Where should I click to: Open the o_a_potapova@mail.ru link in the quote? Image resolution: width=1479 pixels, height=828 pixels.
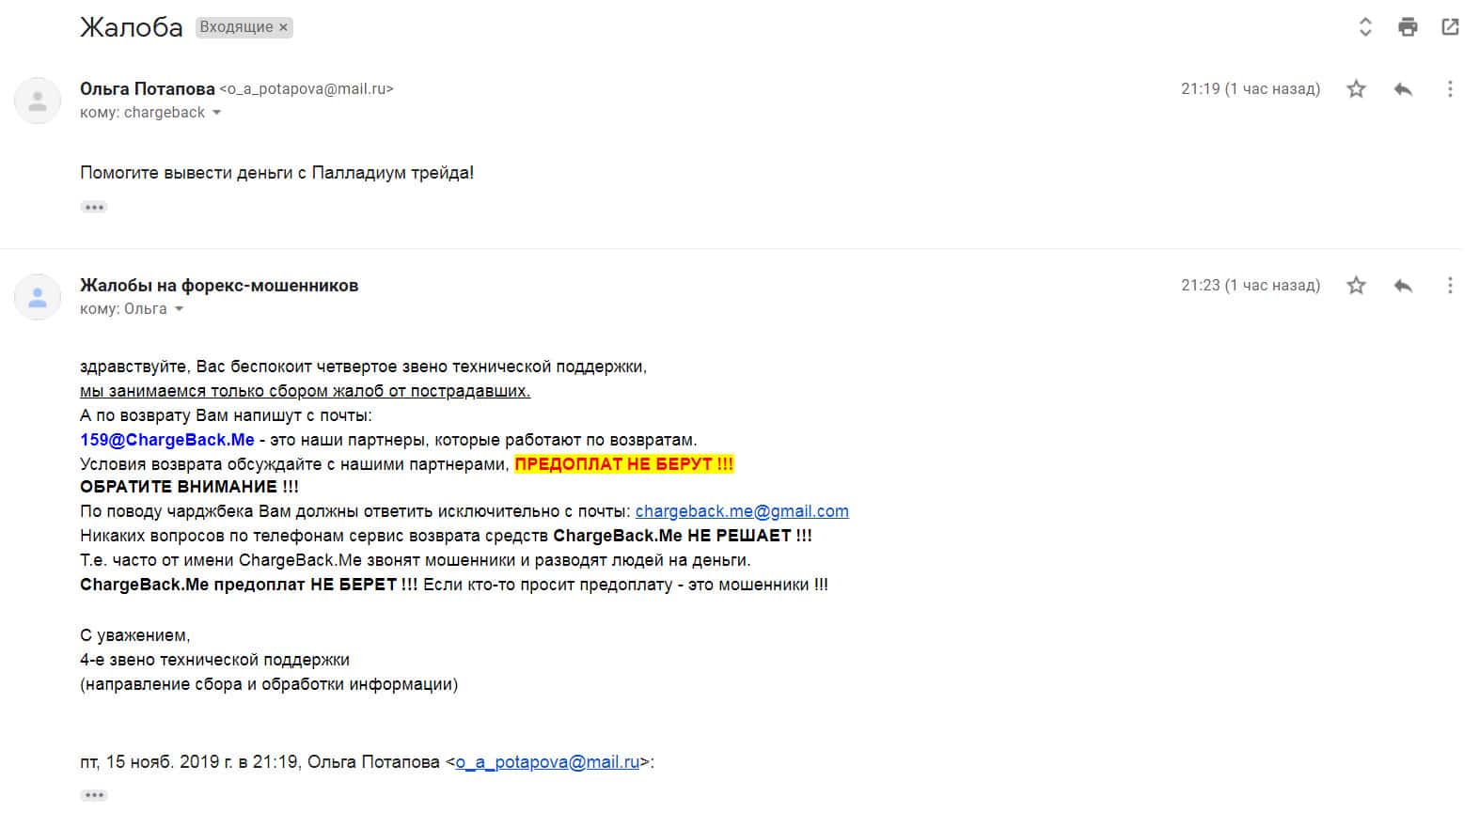547,762
